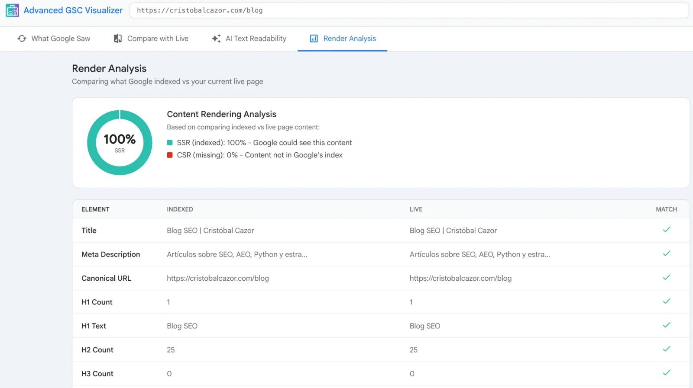Click the MATCH column header

pos(667,209)
